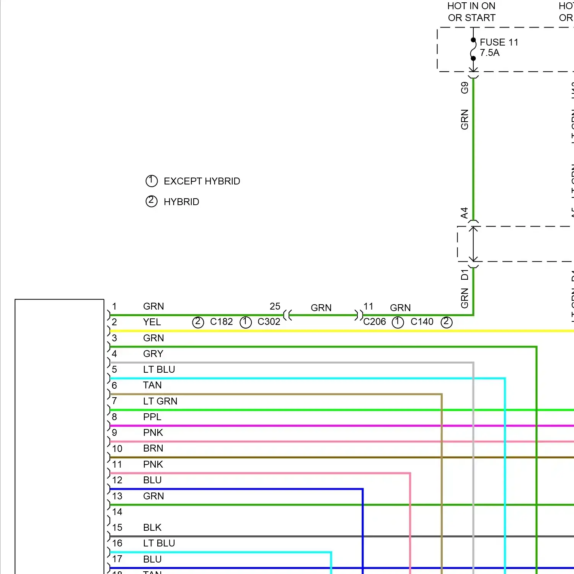Image resolution: width=574 pixels, height=574 pixels.
Task: Click the C206 connector label
Action: click(x=375, y=322)
